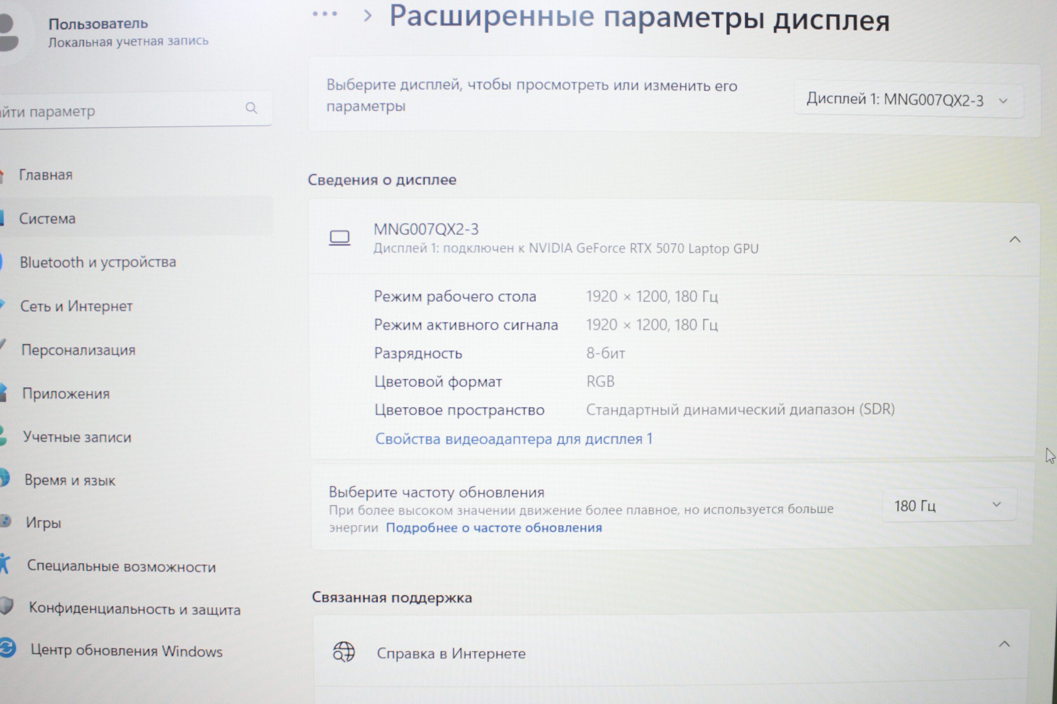This screenshot has width=1057, height=704.
Task: Go to the Главная section
Action: [x=45, y=174]
